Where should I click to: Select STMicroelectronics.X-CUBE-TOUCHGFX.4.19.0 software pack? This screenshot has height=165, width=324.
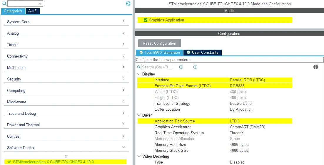tap(53, 162)
